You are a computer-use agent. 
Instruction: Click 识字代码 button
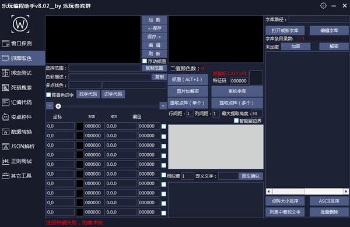[113, 94]
